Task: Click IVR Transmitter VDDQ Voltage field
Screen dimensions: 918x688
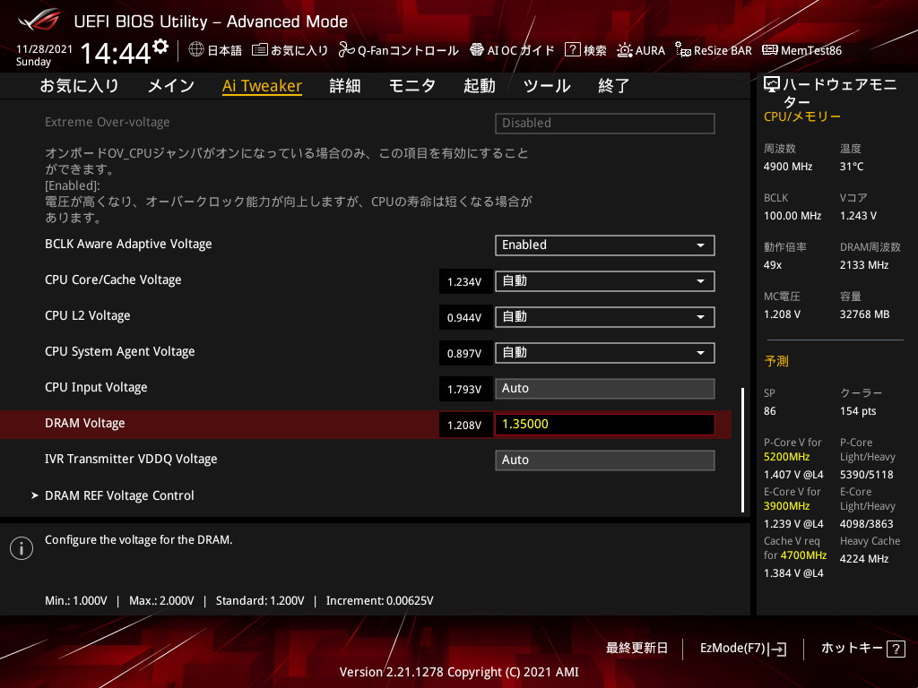Action: click(x=605, y=460)
